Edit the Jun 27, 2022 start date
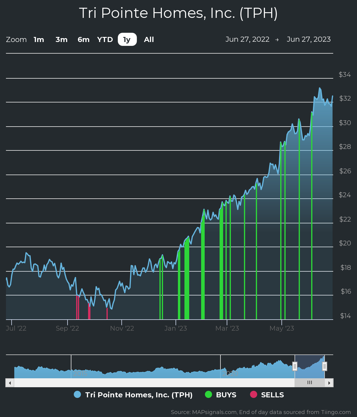Image resolution: width=357 pixels, height=417 pixels. click(x=248, y=39)
